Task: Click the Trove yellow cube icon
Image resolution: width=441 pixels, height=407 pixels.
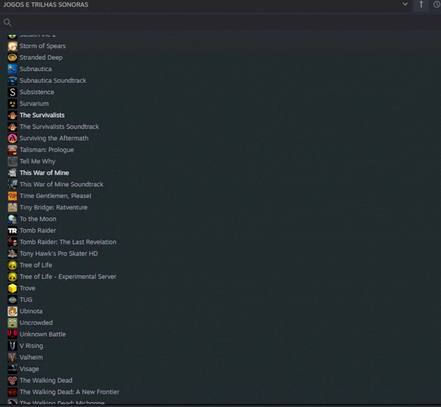Action: (x=12, y=288)
